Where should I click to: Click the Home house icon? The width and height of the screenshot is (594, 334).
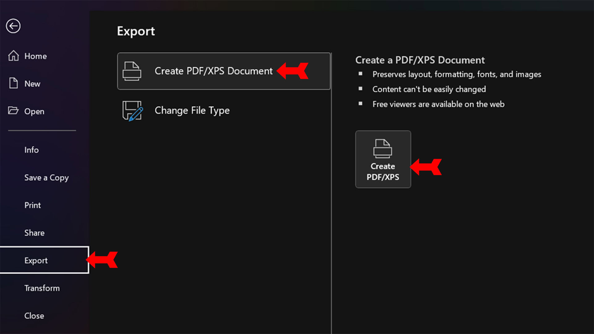(13, 56)
